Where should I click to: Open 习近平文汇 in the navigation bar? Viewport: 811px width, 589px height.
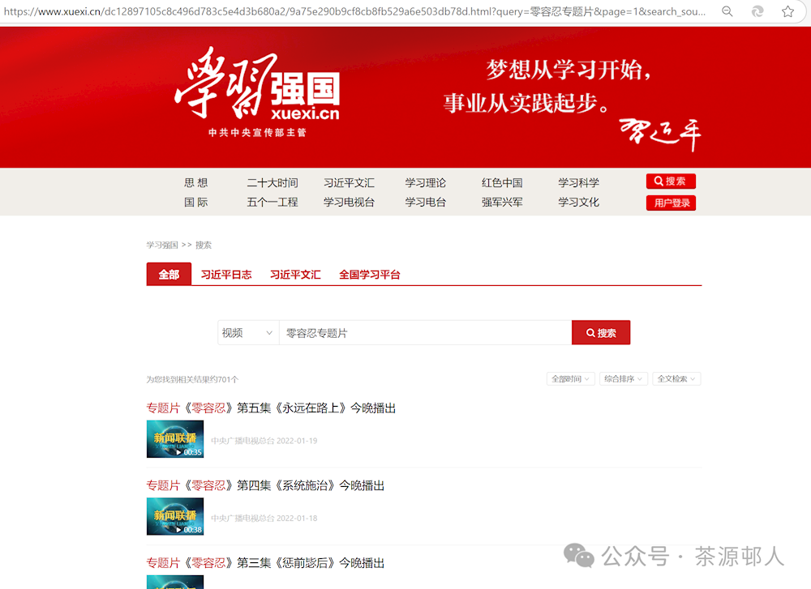tap(349, 183)
